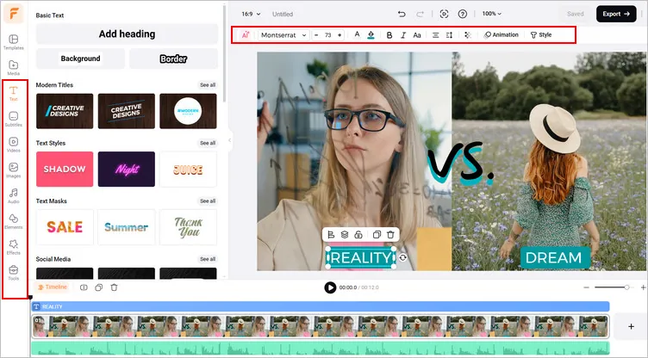This screenshot has height=358, width=648.
Task: Edit the Untitled project name
Action: [283, 14]
